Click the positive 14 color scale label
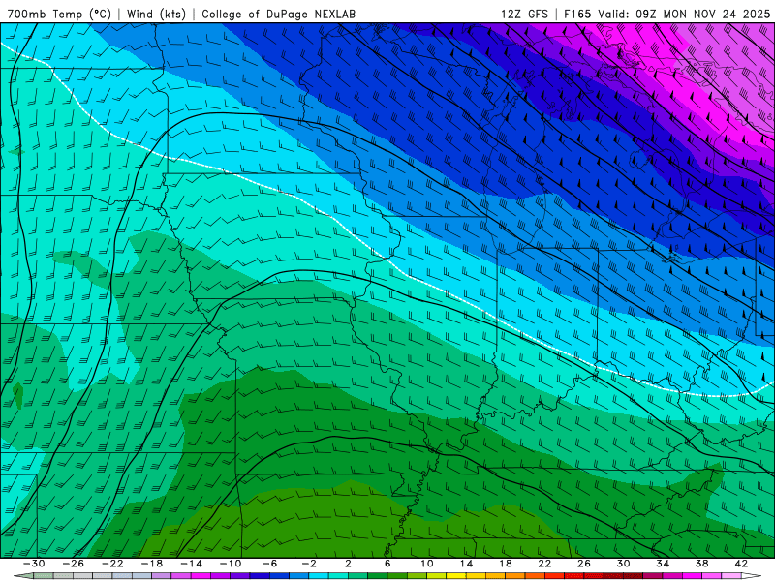775x581 pixels. (x=466, y=564)
